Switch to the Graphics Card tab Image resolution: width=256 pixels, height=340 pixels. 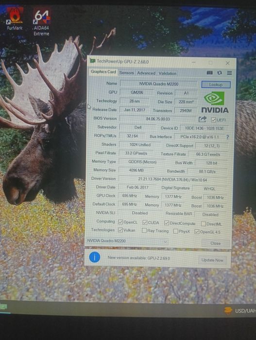tap(103, 72)
